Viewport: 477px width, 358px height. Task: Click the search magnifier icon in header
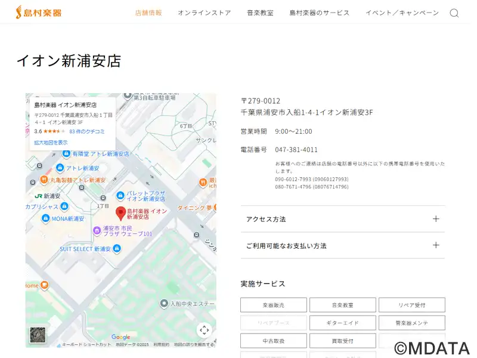pyautogui.click(x=454, y=13)
